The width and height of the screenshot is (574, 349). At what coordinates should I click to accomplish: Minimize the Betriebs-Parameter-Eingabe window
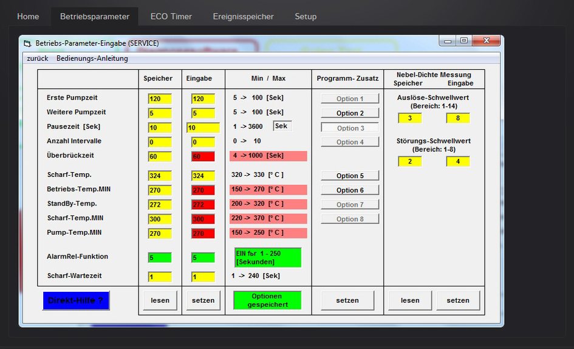click(448, 40)
